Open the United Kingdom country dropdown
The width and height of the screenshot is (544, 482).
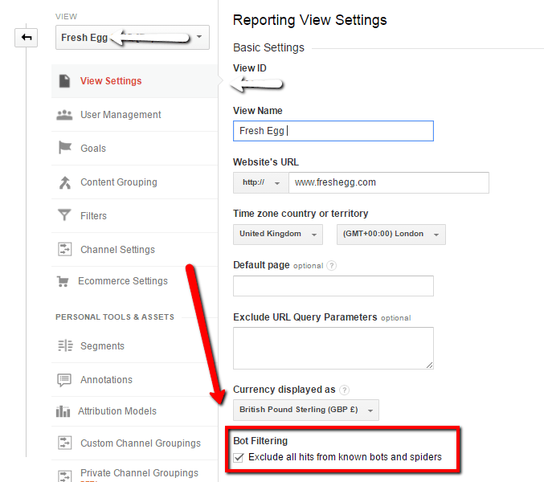(278, 234)
